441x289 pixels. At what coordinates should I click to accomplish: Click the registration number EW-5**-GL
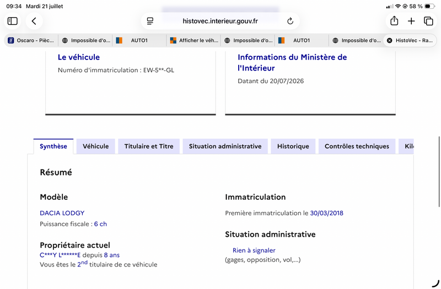(159, 70)
